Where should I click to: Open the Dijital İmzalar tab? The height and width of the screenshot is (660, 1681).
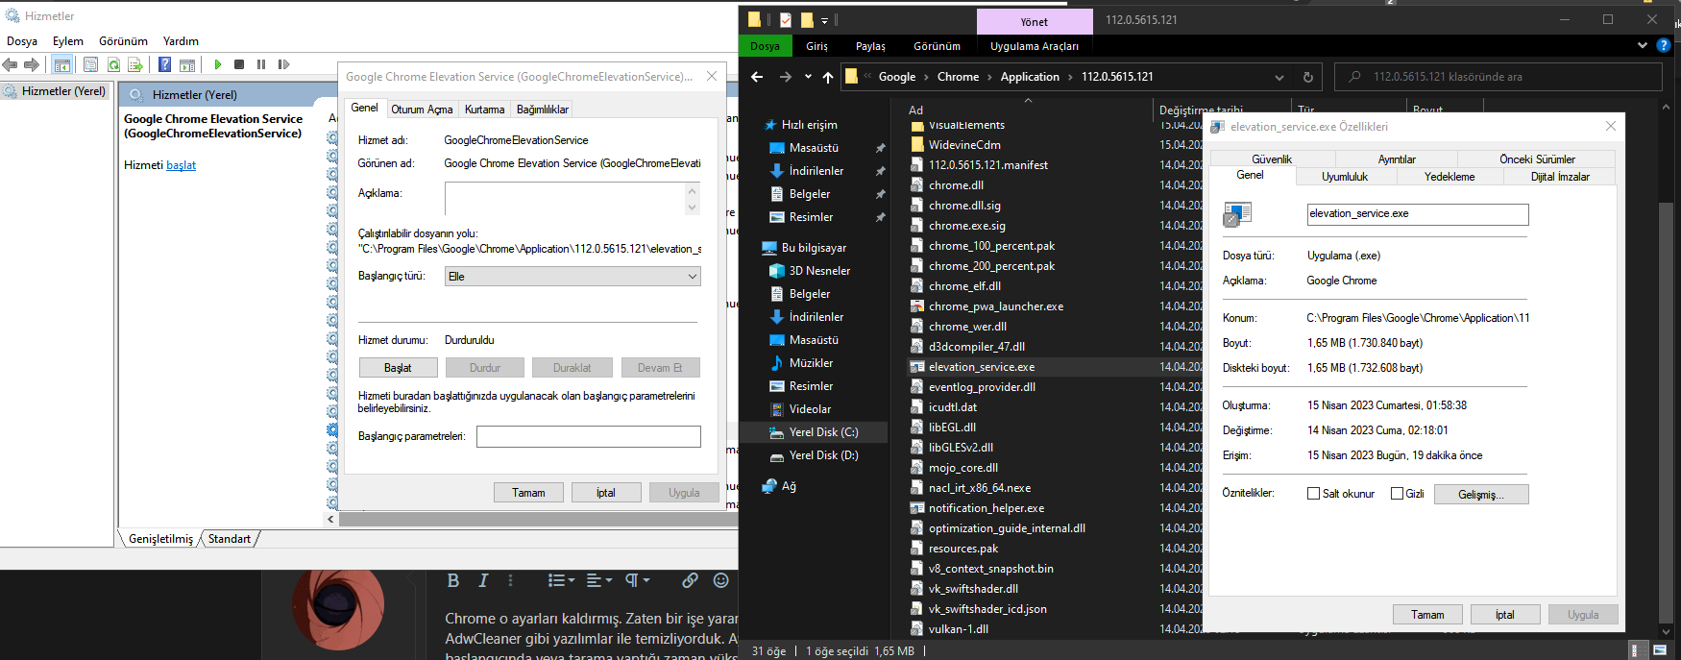1560,177
